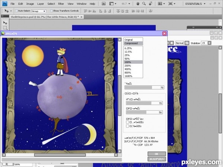Choose 200% in the zoom list
The height and width of the screenshot is (167, 223).
click(x=133, y=66)
